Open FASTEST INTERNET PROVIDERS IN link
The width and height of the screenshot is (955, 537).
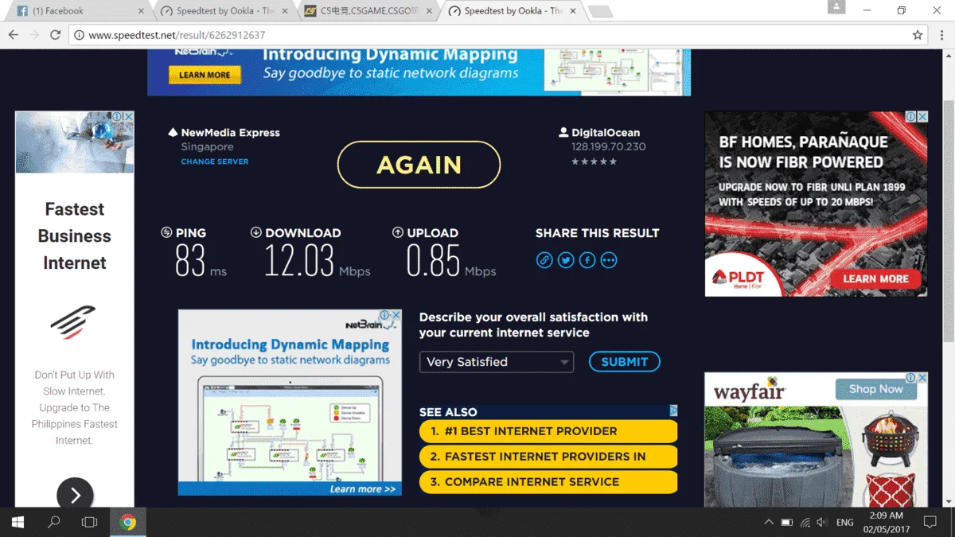548,457
